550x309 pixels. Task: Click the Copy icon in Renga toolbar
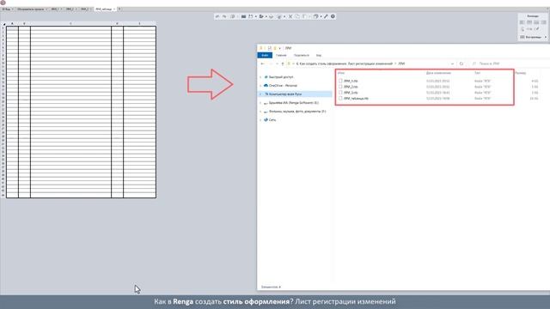(297, 16)
